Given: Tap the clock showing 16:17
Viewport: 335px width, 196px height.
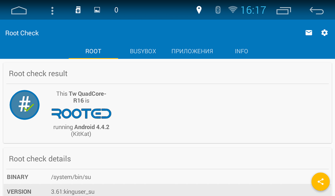Looking at the screenshot, I should pyautogui.click(x=253, y=10).
